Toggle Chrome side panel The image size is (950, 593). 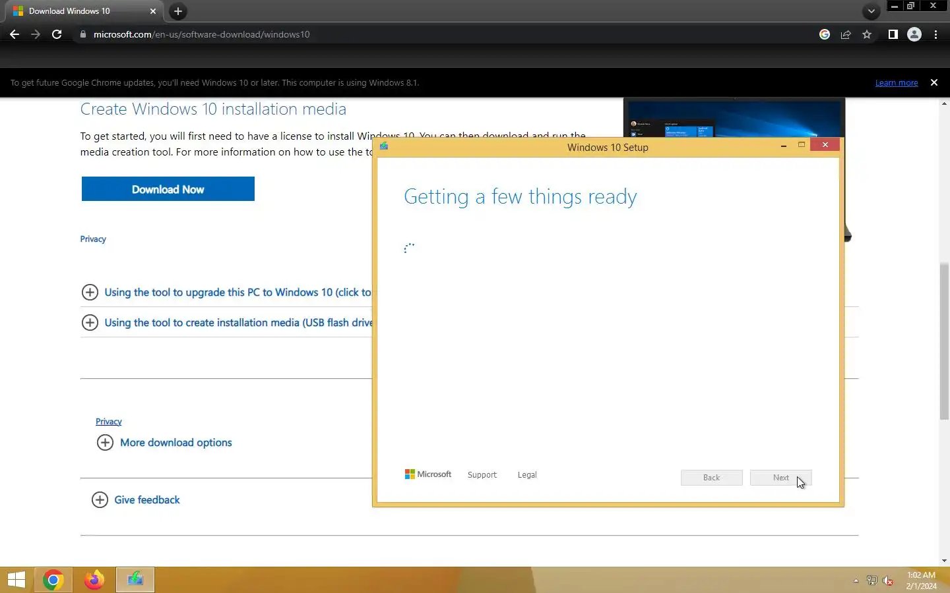893,34
